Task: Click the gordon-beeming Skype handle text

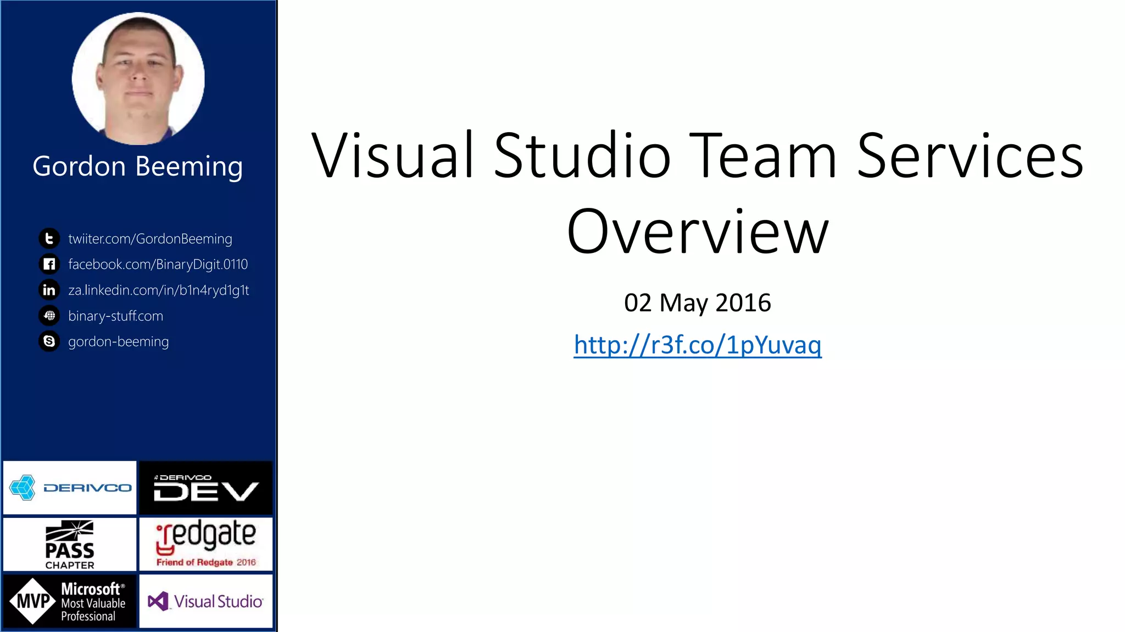Action: coord(118,341)
